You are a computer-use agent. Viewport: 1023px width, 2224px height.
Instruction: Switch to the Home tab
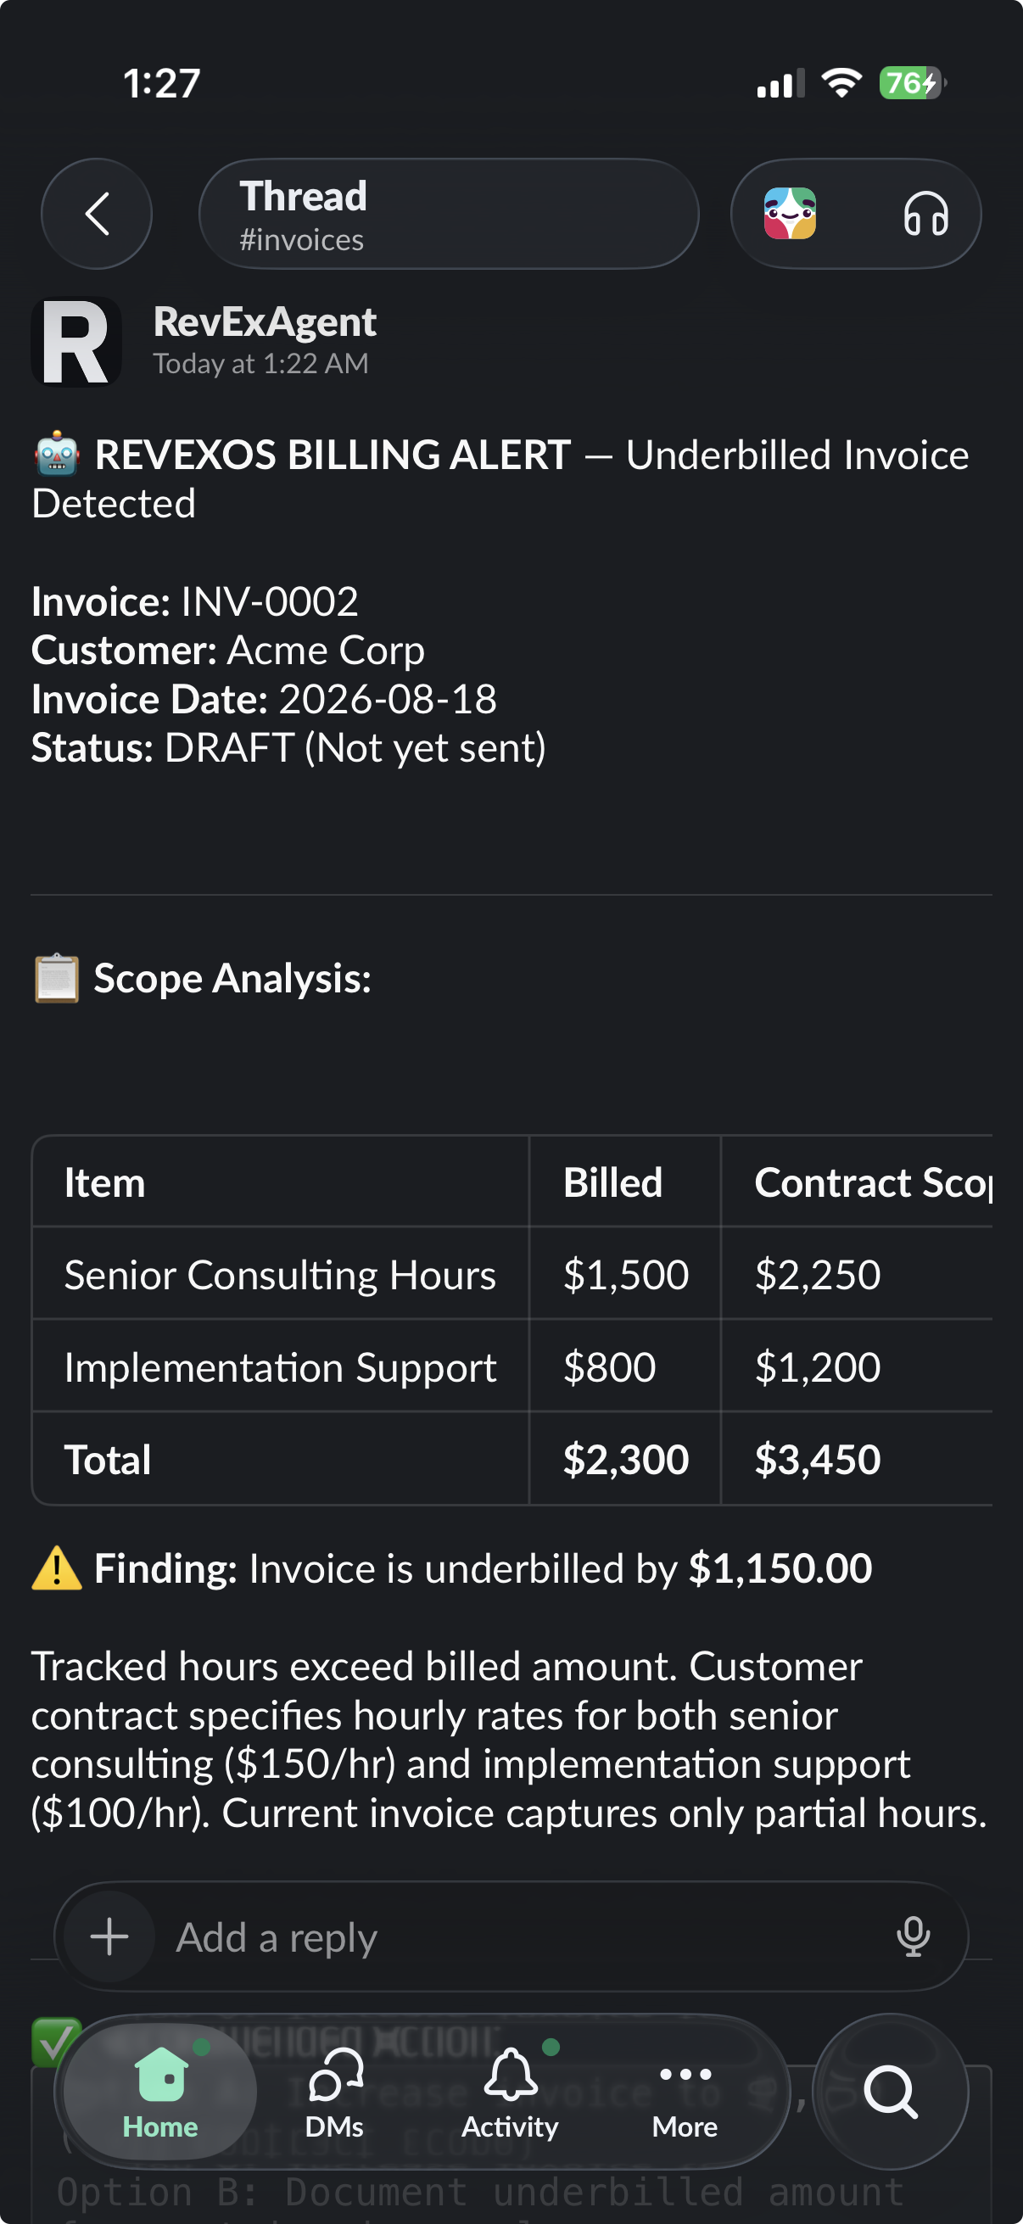point(160,2091)
